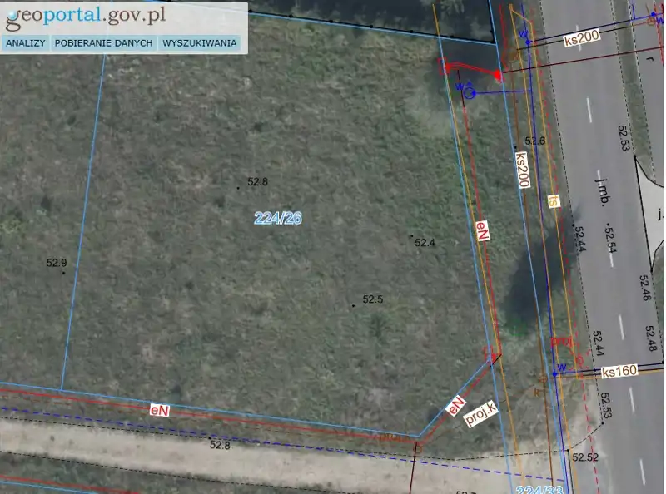This screenshot has width=666, height=494.
Task: Select parcel label 224/26
Action: click(278, 218)
